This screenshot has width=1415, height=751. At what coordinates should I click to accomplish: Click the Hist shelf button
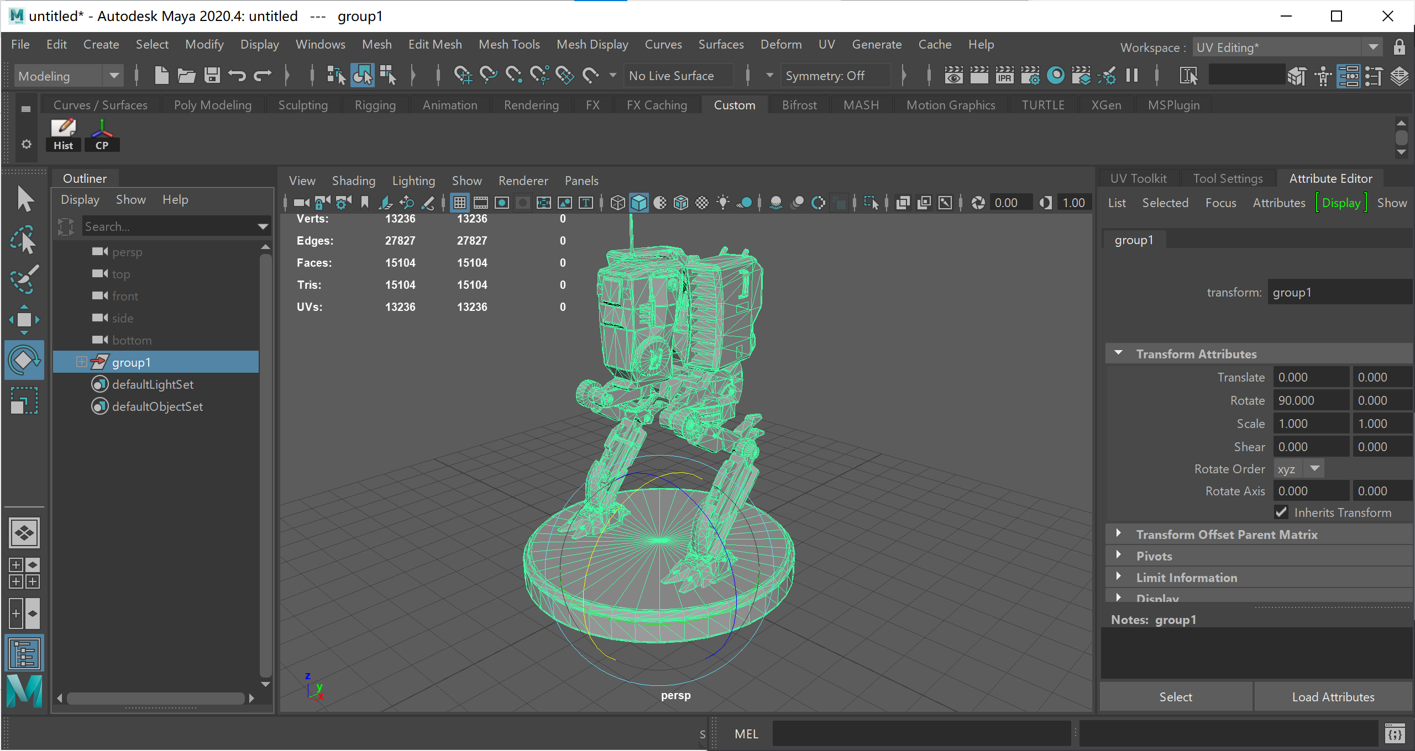[63, 135]
